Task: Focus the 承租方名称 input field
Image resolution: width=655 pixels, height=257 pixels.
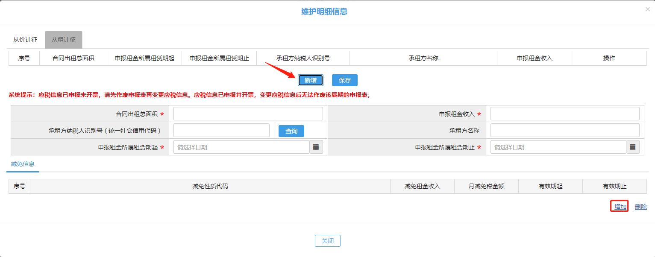Action: tap(565, 130)
